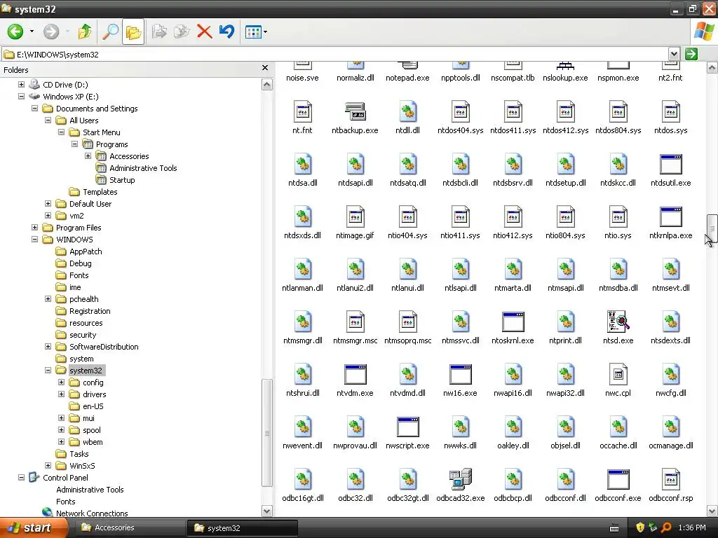Select Network Connections in tree
The height and width of the screenshot is (538, 718).
tap(92, 513)
